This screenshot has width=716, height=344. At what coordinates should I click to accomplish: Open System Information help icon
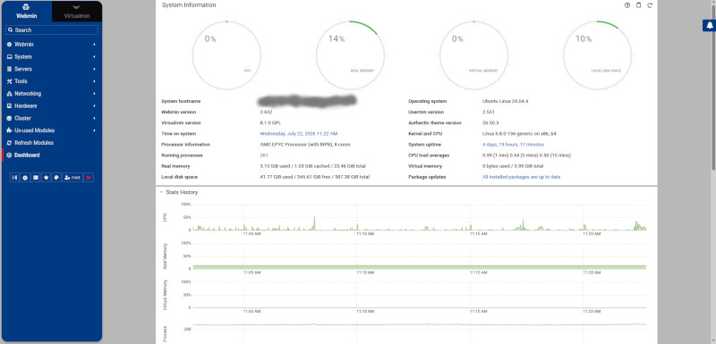click(627, 5)
